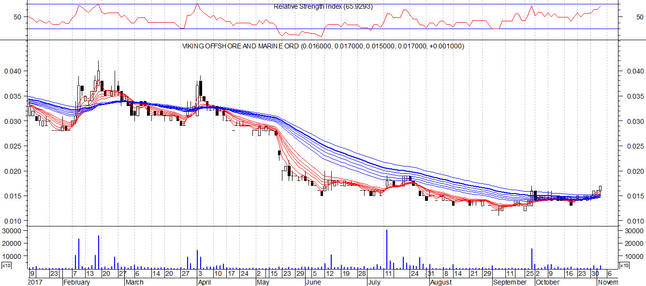Select the August month label
This screenshot has height=286, width=646.
(x=441, y=282)
